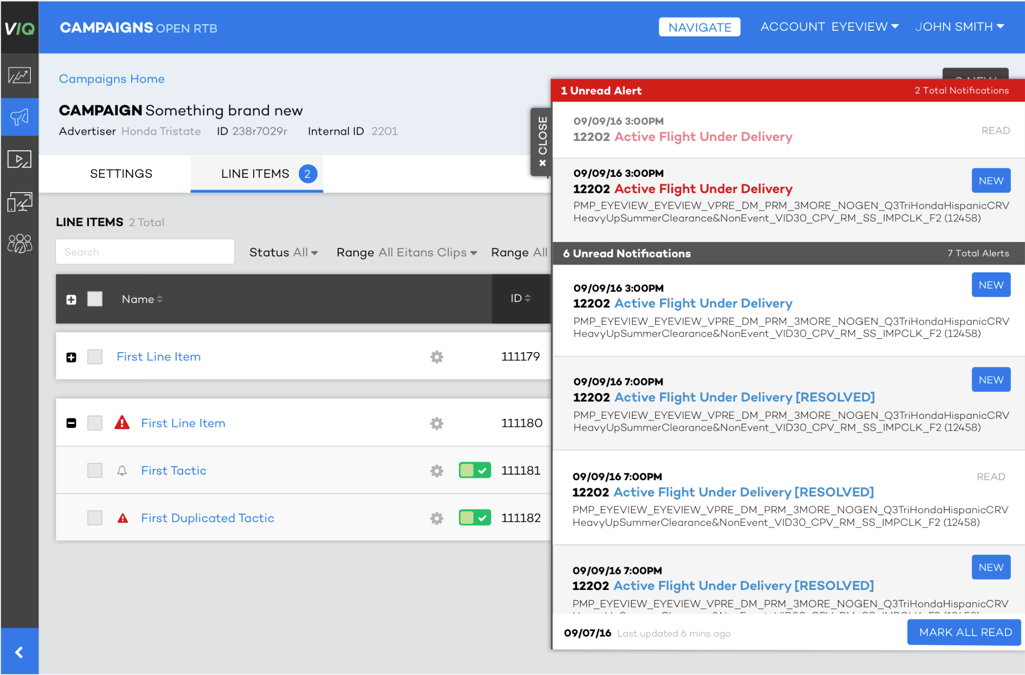Check the box for First Duplicated Tactic
This screenshot has width=1025, height=675.
[x=95, y=518]
